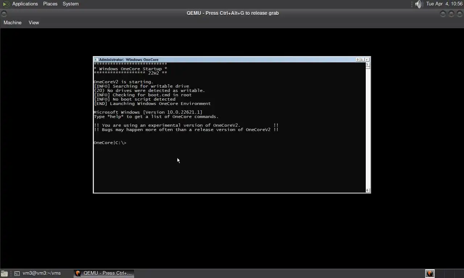Click the terminal icon for vm3@vm3 task
Viewport: 464px width, 278px height.
(17, 273)
